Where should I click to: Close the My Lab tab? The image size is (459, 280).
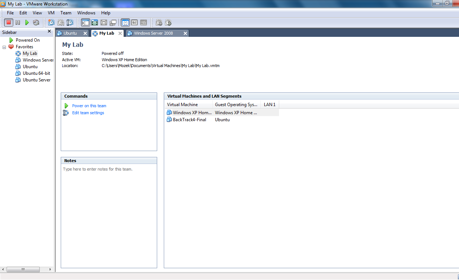[x=120, y=33]
